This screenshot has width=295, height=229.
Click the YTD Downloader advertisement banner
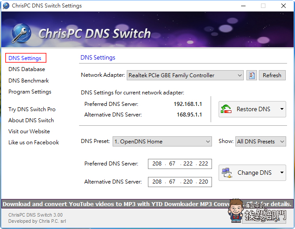(147, 204)
